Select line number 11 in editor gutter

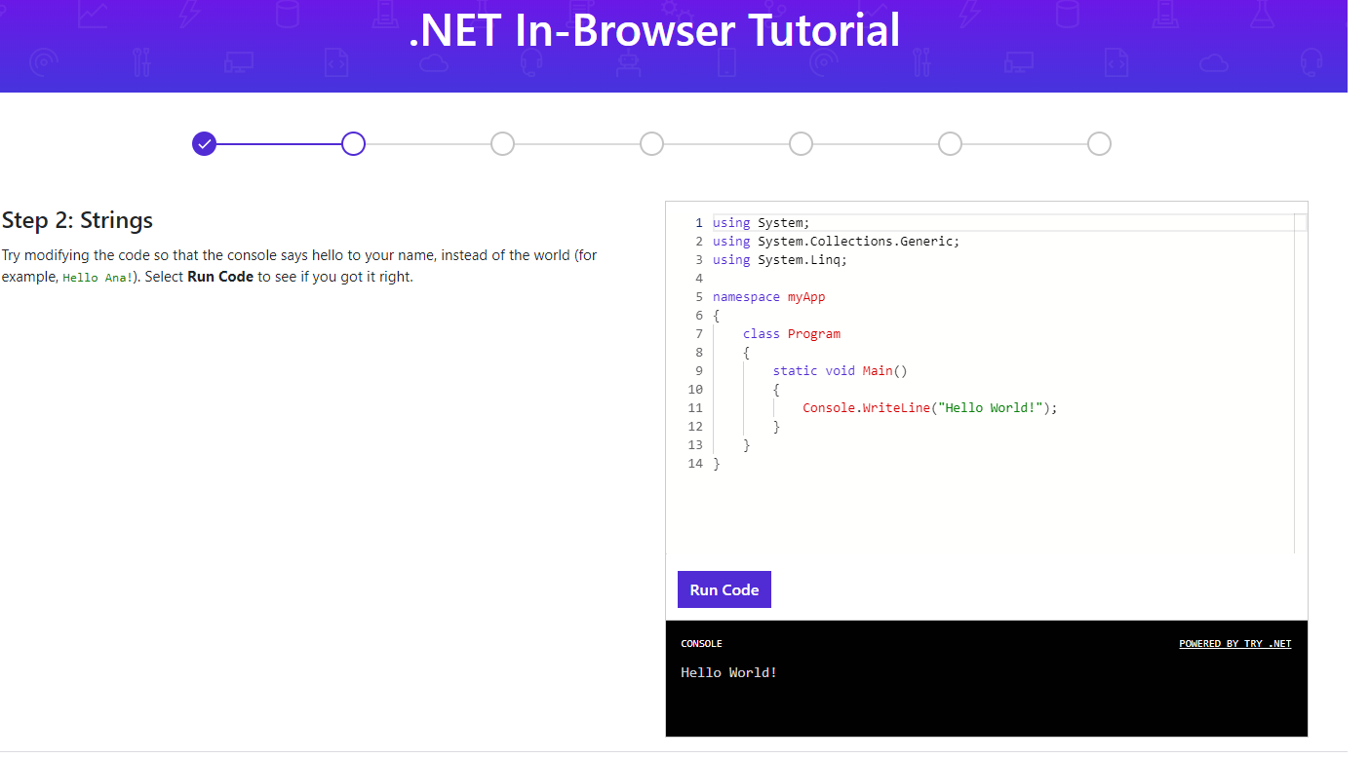pos(695,408)
